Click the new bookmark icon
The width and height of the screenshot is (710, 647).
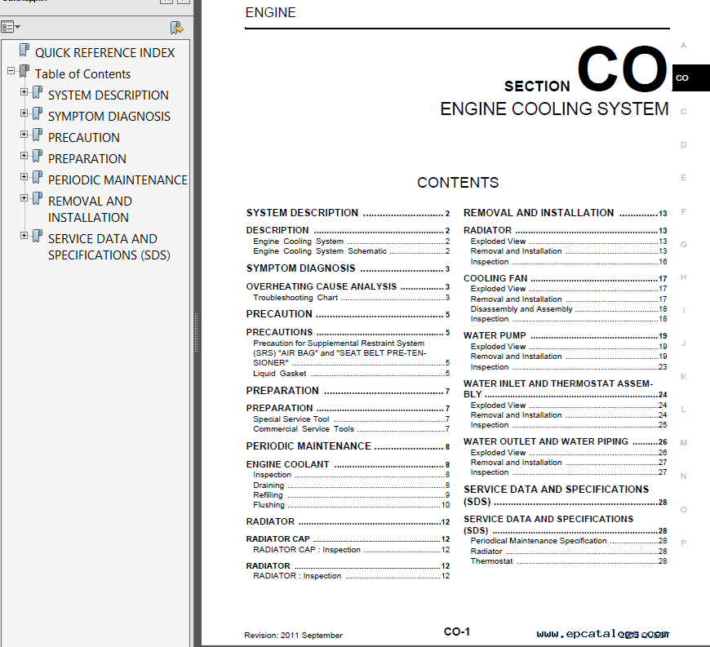click(x=176, y=28)
